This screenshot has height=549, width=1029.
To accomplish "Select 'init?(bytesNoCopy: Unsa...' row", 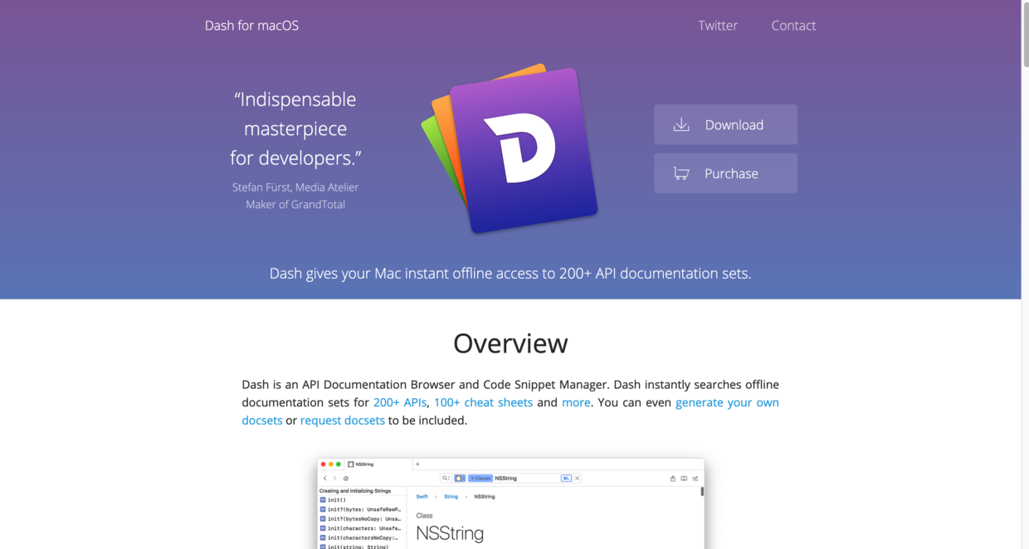I will tap(362, 519).
